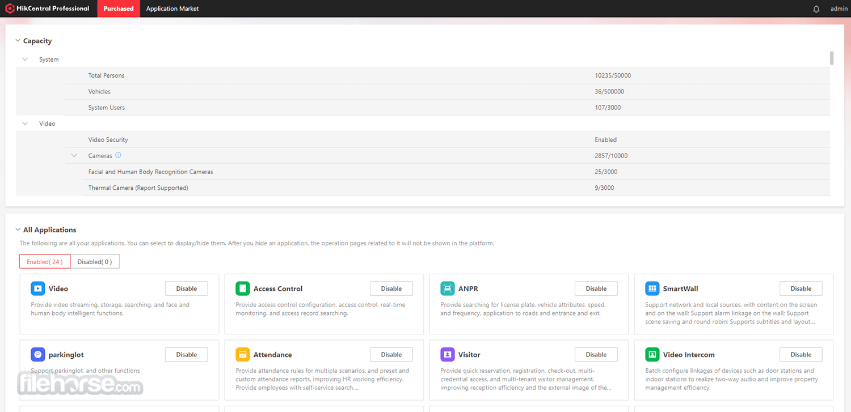
Task: Click the 2857/10000 cameras value
Action: [611, 156]
